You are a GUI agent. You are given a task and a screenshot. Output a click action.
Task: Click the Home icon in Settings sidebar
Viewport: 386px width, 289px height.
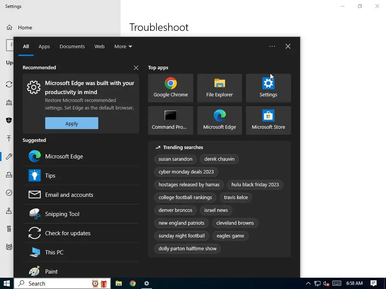click(x=9, y=27)
